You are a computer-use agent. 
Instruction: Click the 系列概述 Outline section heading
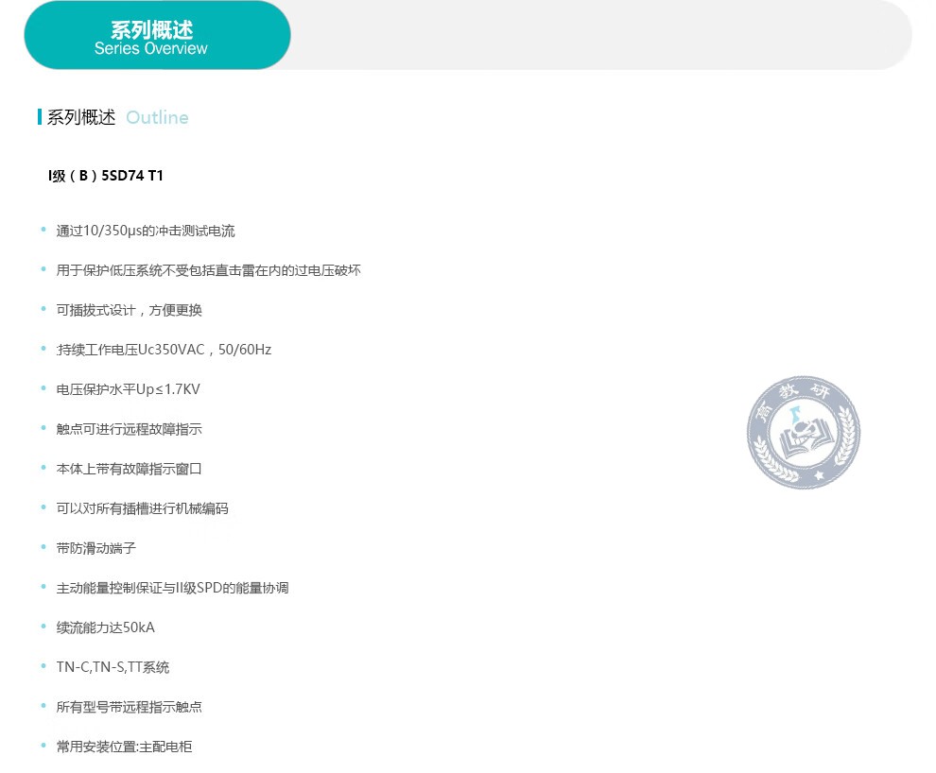click(113, 117)
